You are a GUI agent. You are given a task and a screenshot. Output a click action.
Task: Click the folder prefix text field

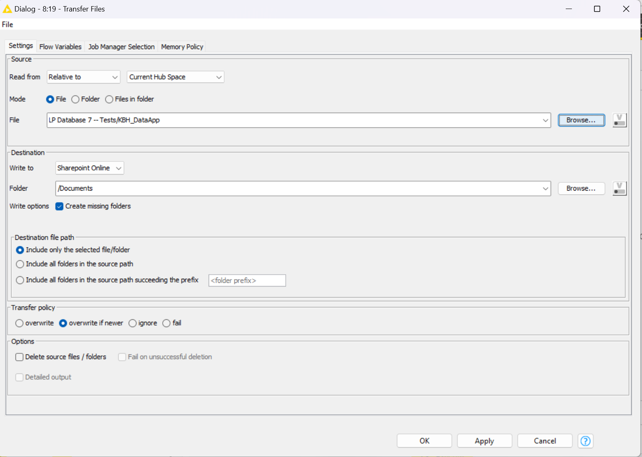click(247, 281)
